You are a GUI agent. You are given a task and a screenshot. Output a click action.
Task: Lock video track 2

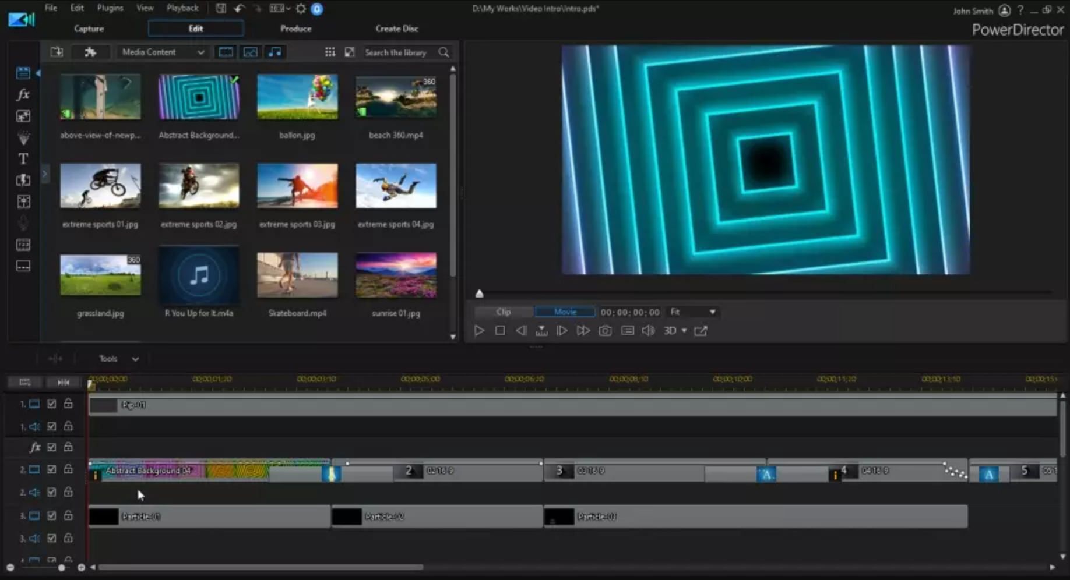68,469
